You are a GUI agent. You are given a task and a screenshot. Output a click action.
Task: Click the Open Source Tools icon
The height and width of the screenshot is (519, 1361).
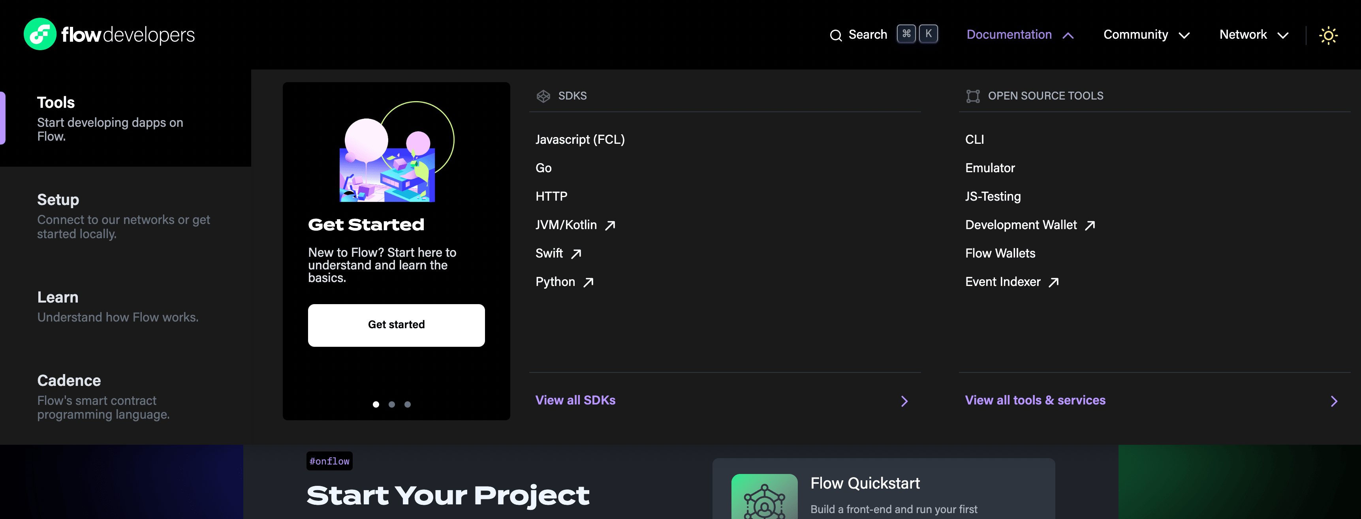tap(973, 96)
